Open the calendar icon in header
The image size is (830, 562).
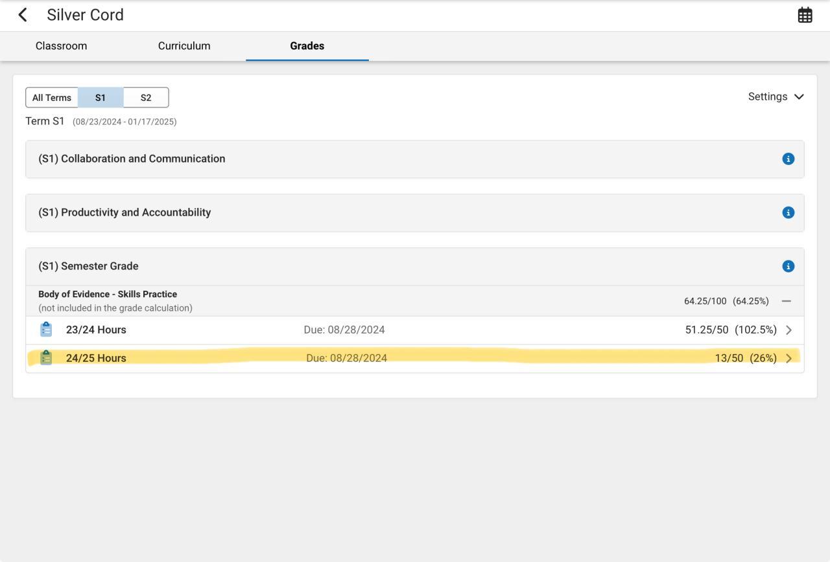[805, 15]
